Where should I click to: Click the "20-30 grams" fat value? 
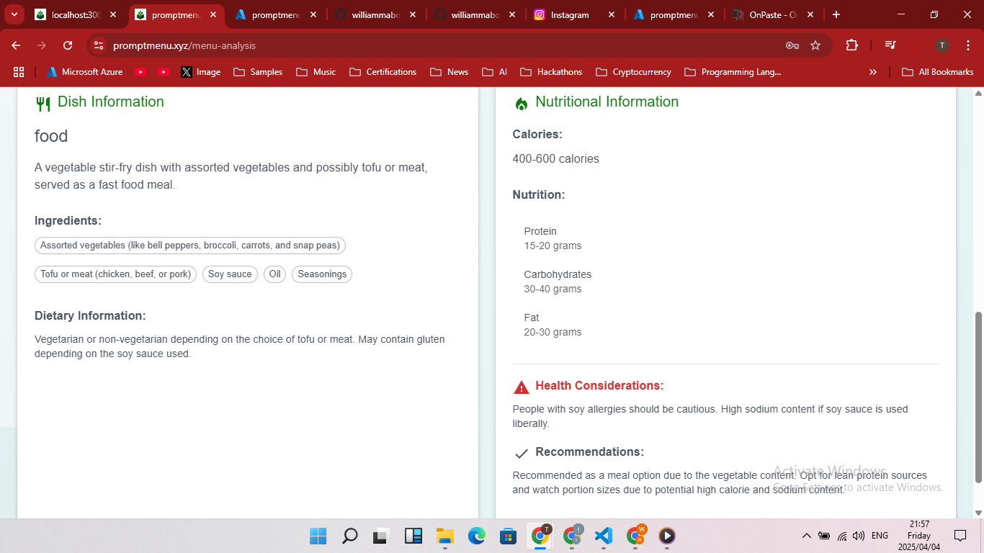[x=553, y=332]
